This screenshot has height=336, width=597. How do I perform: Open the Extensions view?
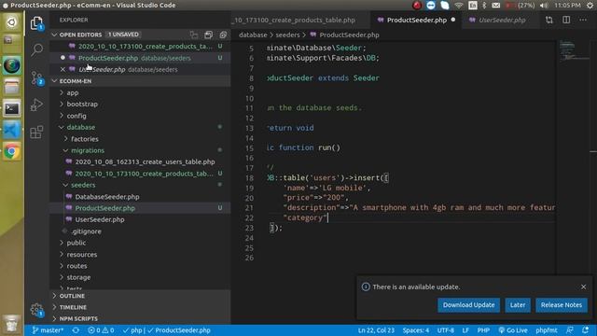pyautogui.click(x=36, y=133)
